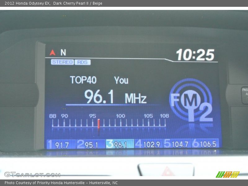Screen dimensions: 248x186
Task: Click the 10:25 clock display
Action: 195,55
